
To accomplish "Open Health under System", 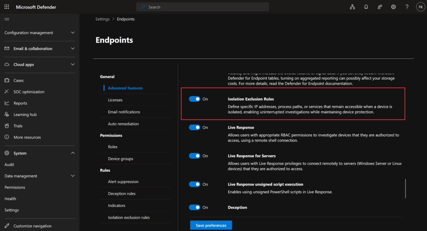I will [x=10, y=199].
